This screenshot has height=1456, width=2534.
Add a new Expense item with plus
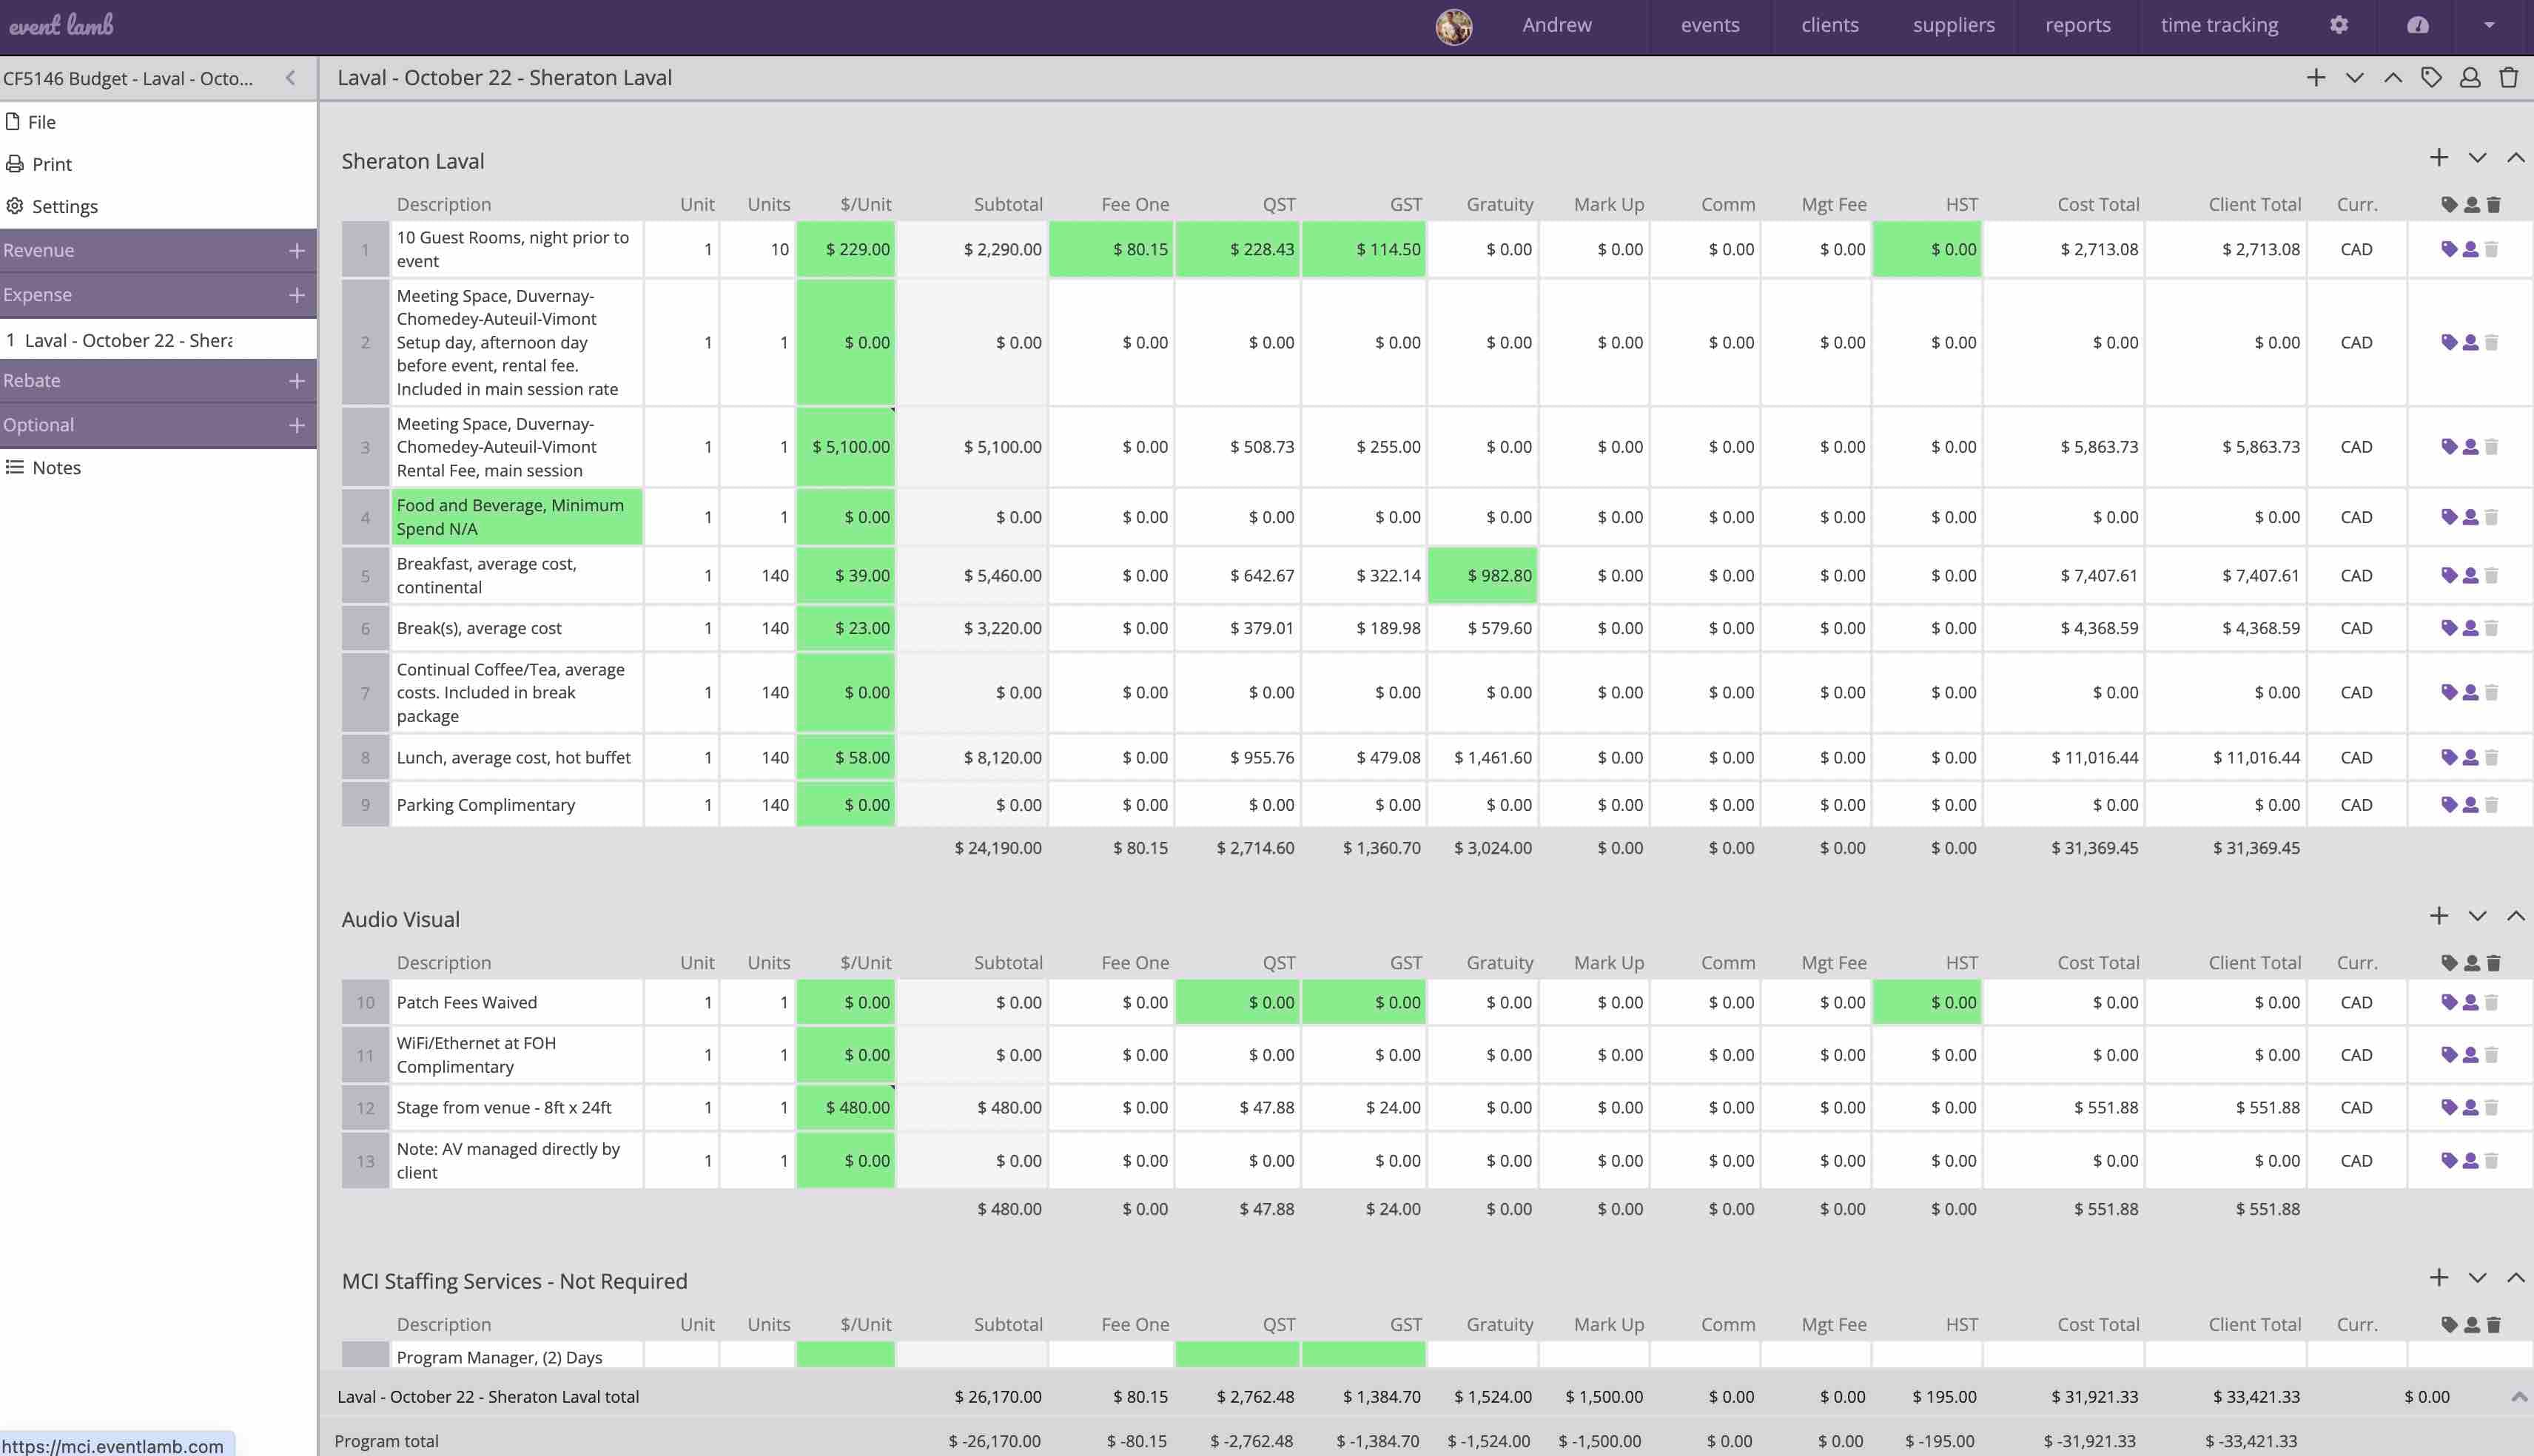click(x=296, y=295)
